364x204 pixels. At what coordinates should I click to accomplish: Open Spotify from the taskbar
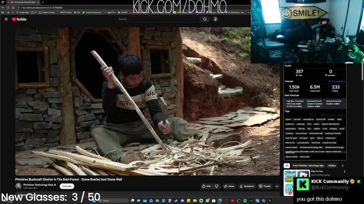(245, 201)
